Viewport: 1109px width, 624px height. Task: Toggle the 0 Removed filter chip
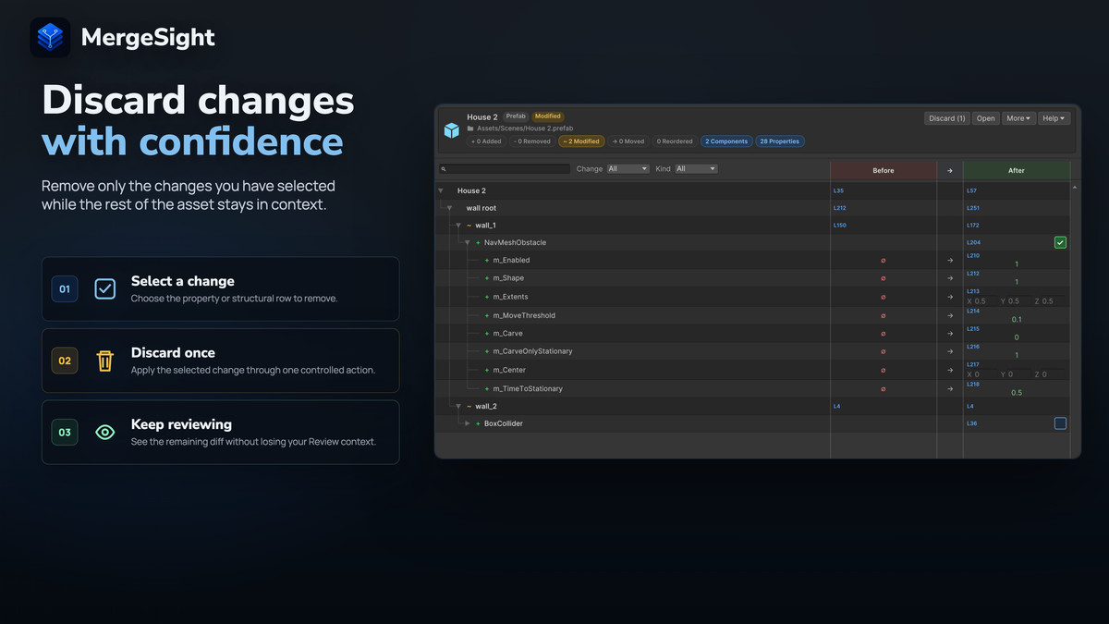[532, 141]
